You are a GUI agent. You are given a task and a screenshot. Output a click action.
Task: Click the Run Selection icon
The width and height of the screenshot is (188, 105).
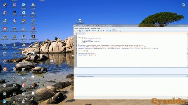[101, 31]
